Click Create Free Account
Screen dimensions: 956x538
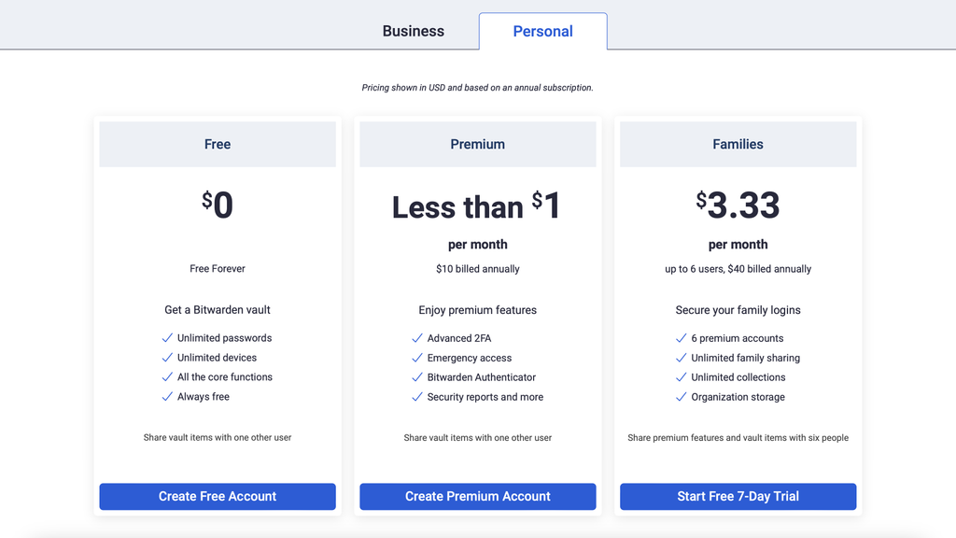tap(217, 496)
